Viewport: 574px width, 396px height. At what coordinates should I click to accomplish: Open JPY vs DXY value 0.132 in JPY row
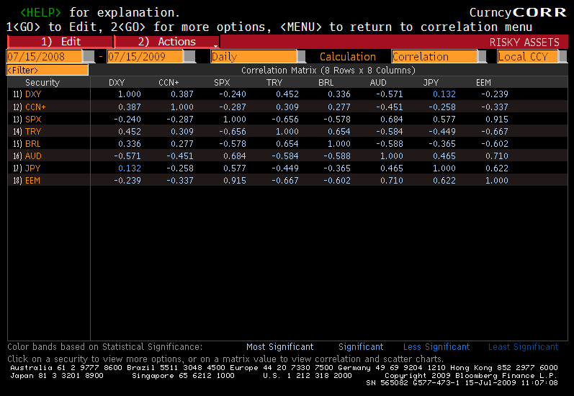tap(129, 168)
